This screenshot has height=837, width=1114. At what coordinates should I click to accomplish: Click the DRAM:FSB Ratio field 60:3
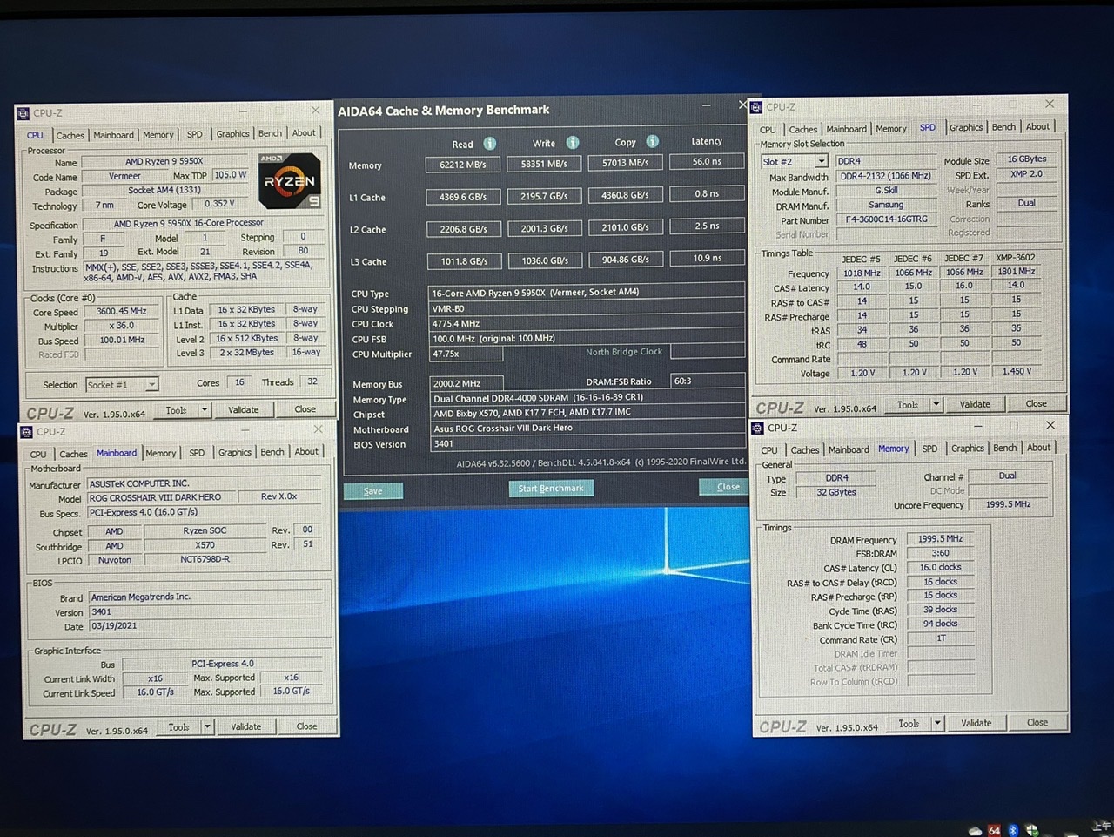click(x=708, y=381)
